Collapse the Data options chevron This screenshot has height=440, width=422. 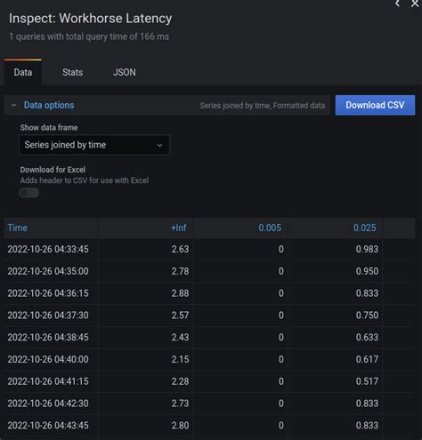pos(13,105)
